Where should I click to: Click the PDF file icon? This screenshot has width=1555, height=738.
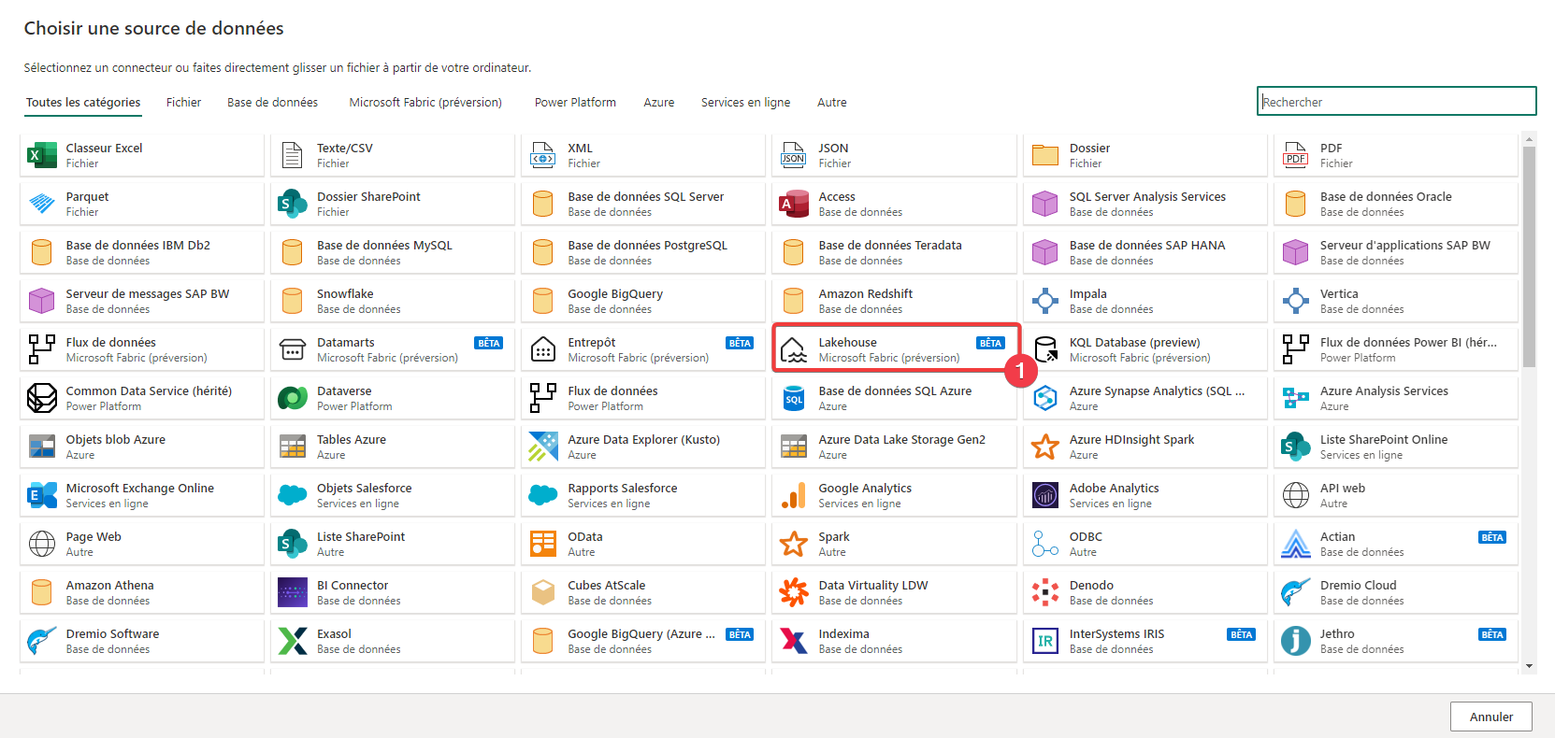click(x=1296, y=155)
